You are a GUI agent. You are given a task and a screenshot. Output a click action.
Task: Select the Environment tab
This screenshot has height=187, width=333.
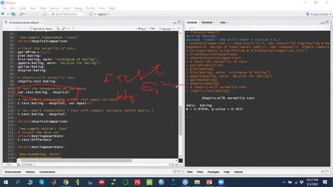(x=12, y=172)
